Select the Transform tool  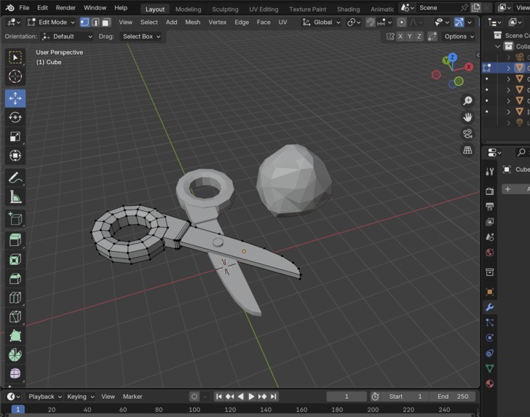15,156
